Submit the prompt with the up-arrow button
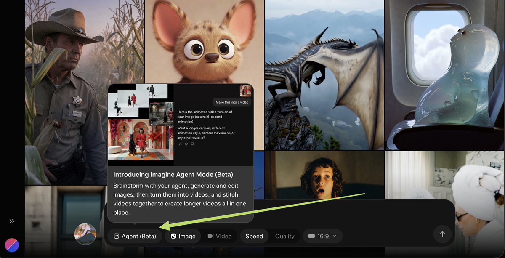This screenshot has width=505, height=258. click(442, 234)
